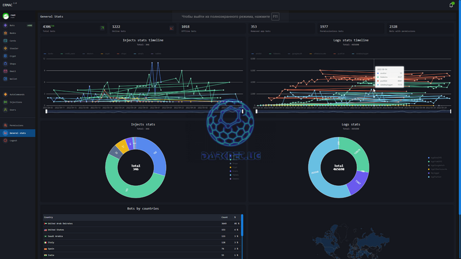Toggle shops series in Injects timeline legend
461x259 pixels.
pyautogui.click(x=122, y=54)
